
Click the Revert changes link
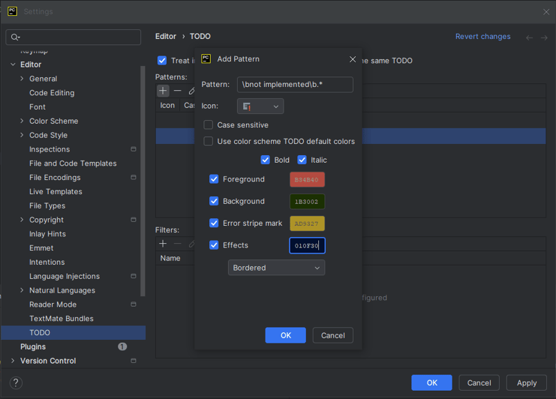pos(483,37)
